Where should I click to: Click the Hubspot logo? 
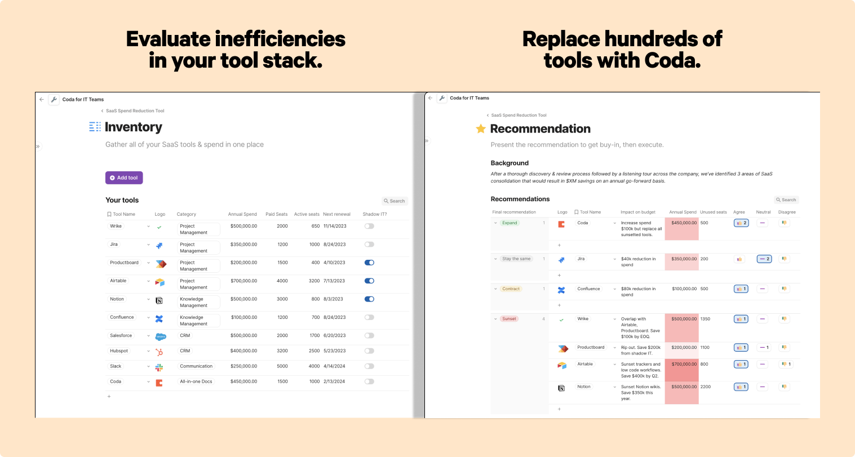[x=160, y=352]
